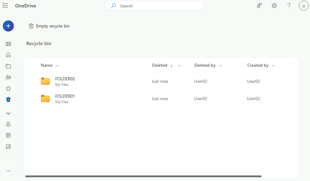This screenshot has width=310, height=181.
Task: Click the horizontal scrollbar at the bottom
Action: coord(143,176)
